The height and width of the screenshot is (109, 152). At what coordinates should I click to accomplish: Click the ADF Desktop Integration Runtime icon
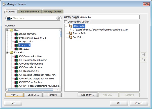[x=16, y=79]
